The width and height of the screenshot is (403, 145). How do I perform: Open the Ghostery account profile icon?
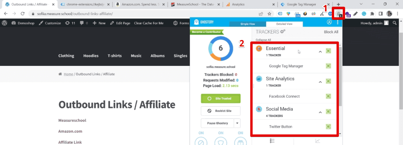(329, 22)
